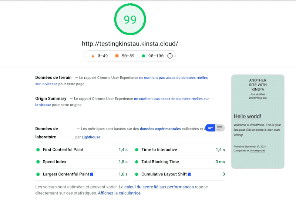Switch to compact metrics view toggle (blue)
This screenshot has width=296, height=201.
(x=210, y=128)
